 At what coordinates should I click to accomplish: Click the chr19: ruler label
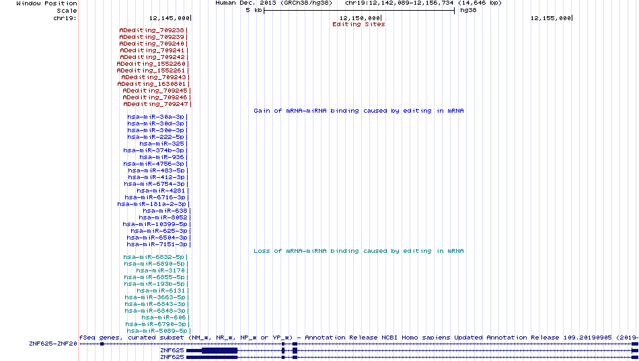[65, 18]
